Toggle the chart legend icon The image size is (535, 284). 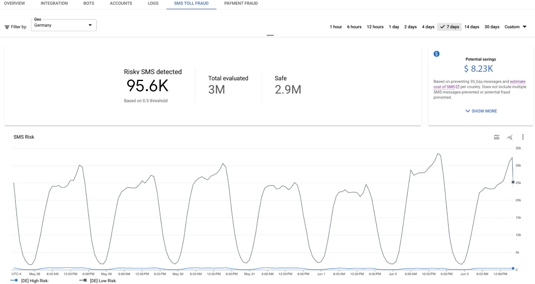pos(496,137)
